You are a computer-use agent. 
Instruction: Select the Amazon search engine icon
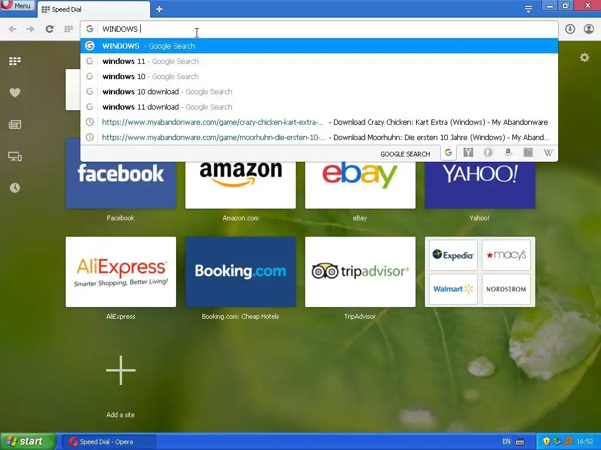point(508,153)
